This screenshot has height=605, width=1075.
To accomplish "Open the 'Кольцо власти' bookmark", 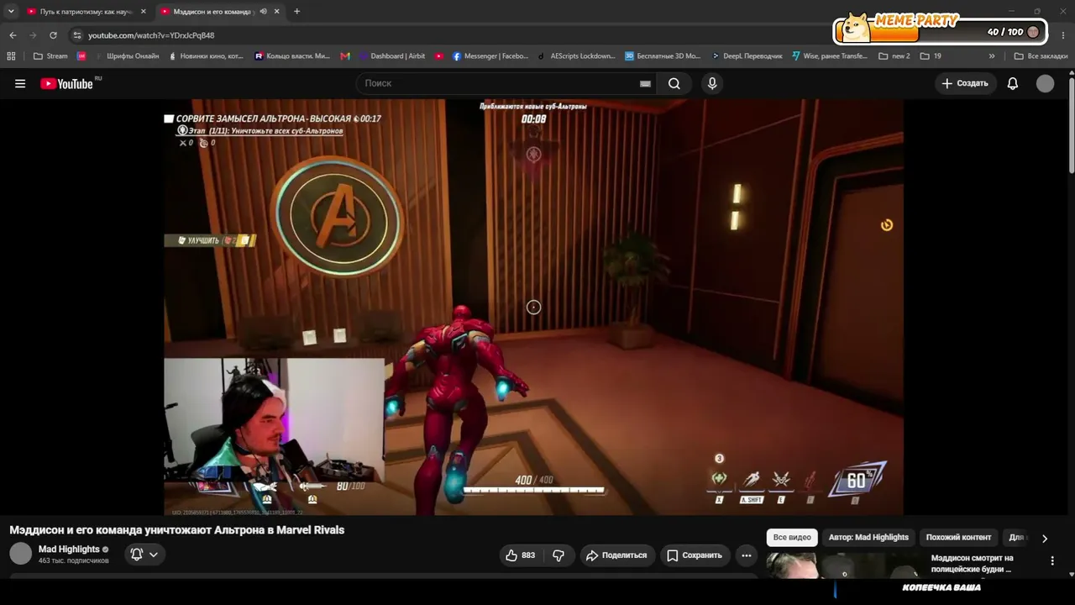I will [292, 56].
